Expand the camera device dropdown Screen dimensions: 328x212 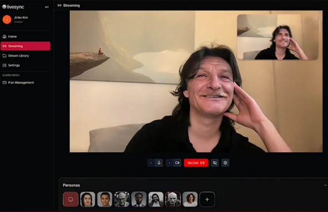pos(169,163)
